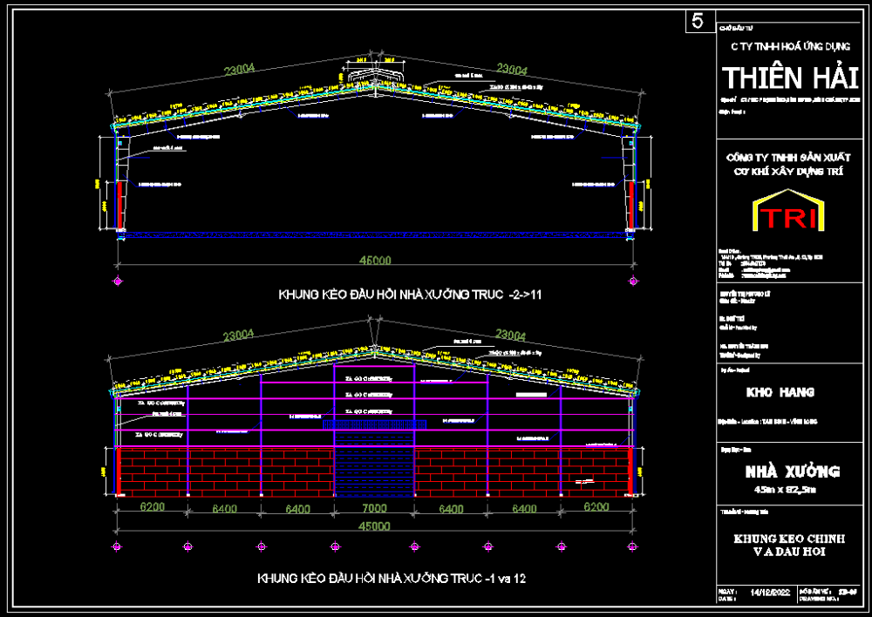
Task: Click the large THIÊN HẢI title text
Action: click(790, 78)
